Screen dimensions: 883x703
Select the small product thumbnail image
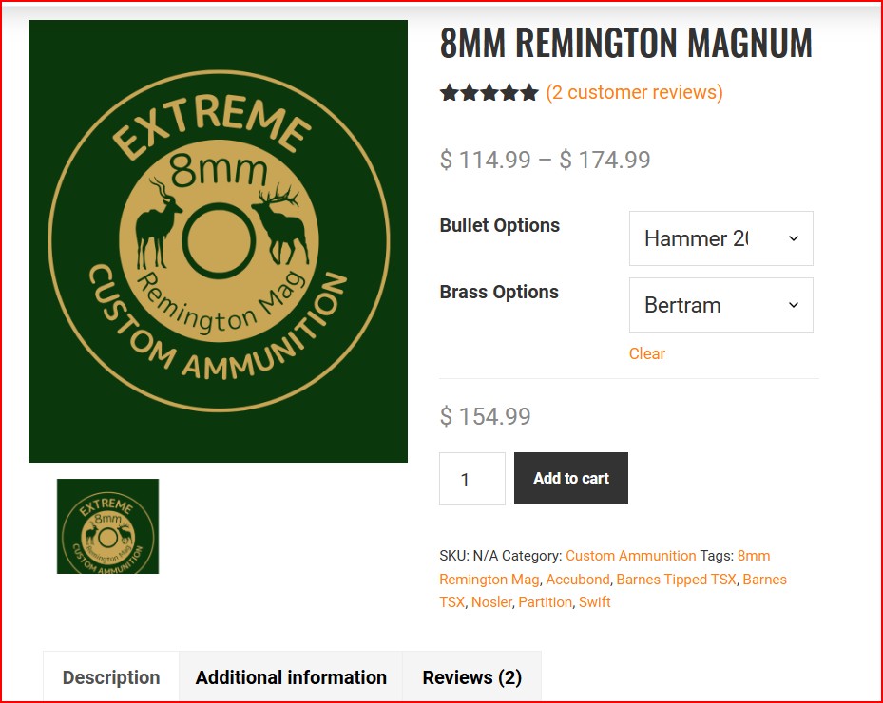pos(107,526)
